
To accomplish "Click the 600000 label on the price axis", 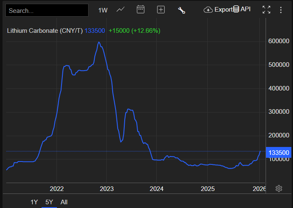I will 278,41.
